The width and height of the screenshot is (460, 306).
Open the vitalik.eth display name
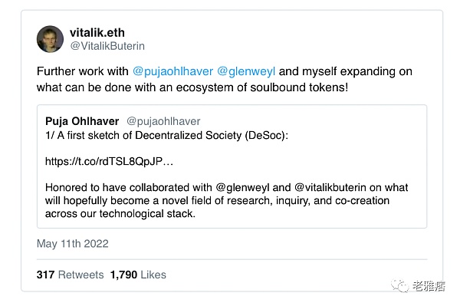click(x=97, y=32)
